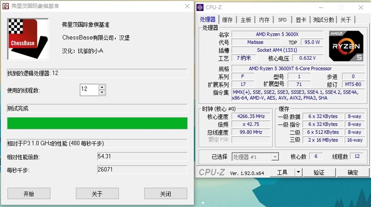Click the code name value Matisse
Image resolution: width=371 pixels, height=207 pixels.
(256, 42)
